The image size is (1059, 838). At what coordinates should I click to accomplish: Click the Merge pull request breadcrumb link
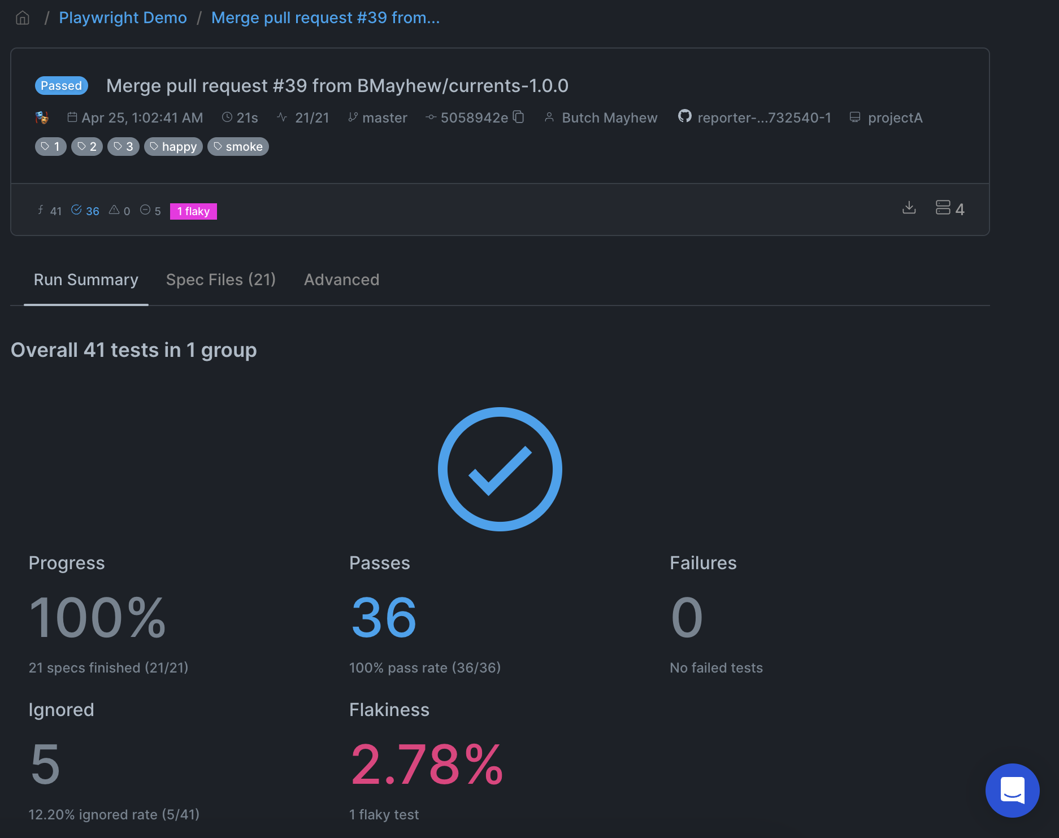325,18
